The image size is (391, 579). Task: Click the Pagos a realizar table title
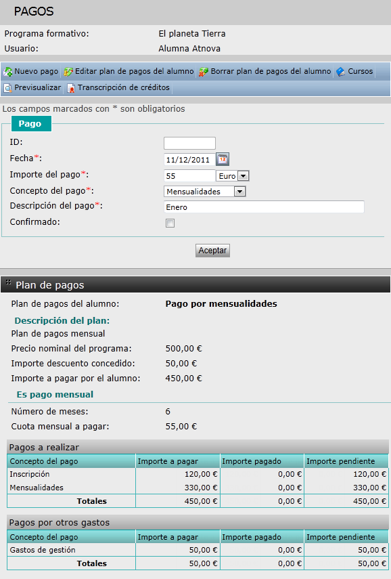(x=44, y=448)
